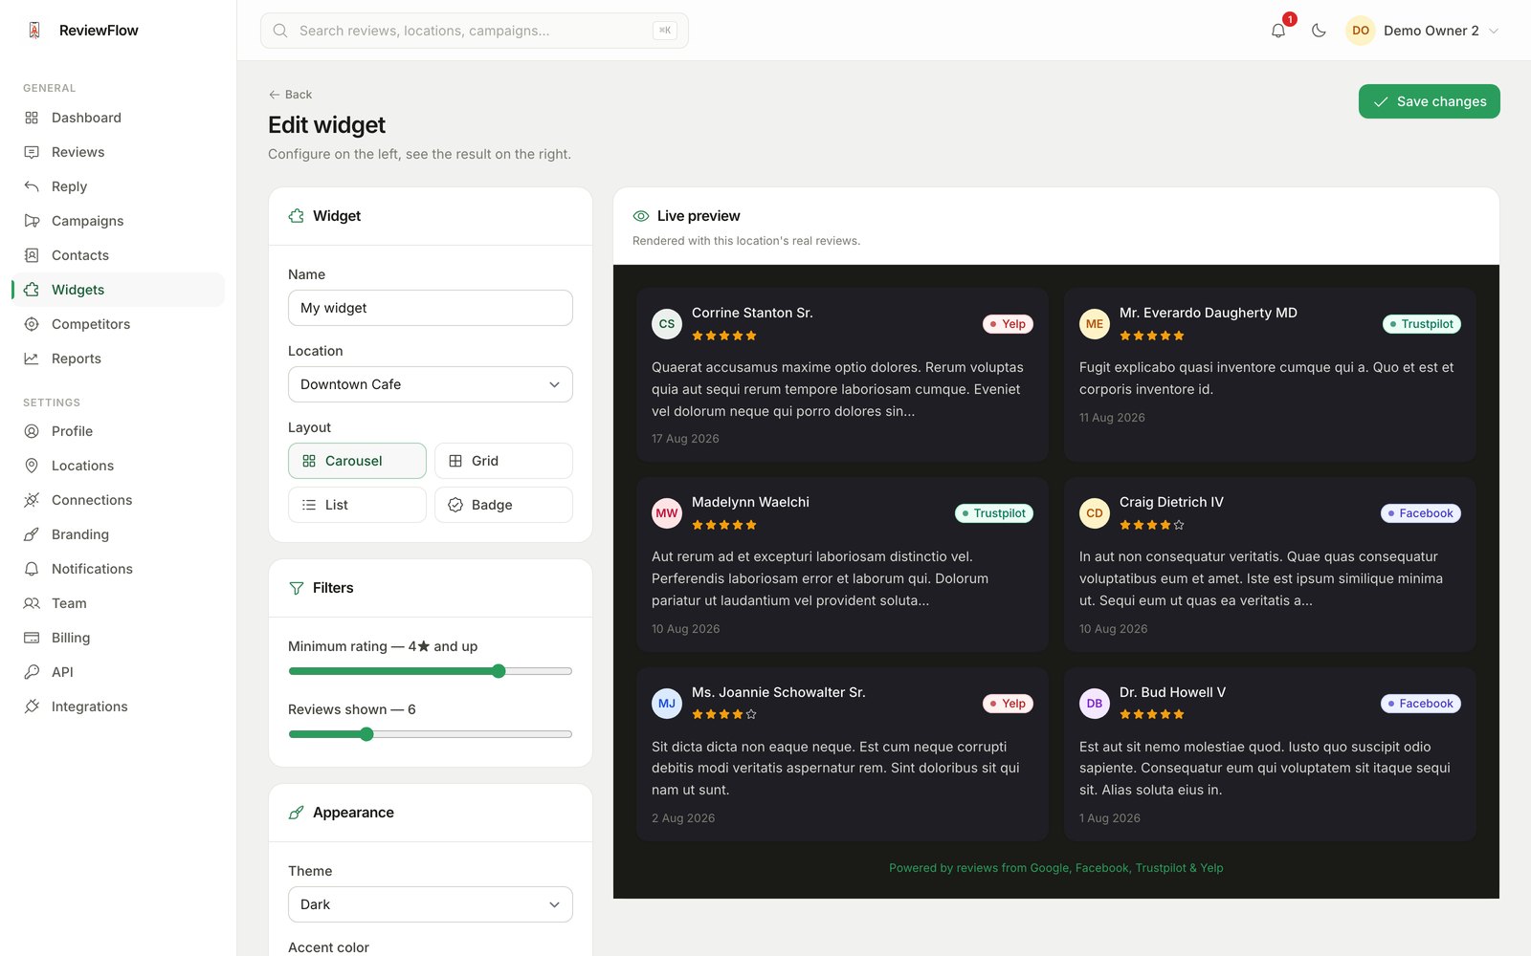Toggle dark mode moon icon
The width and height of the screenshot is (1531, 956).
(1319, 31)
